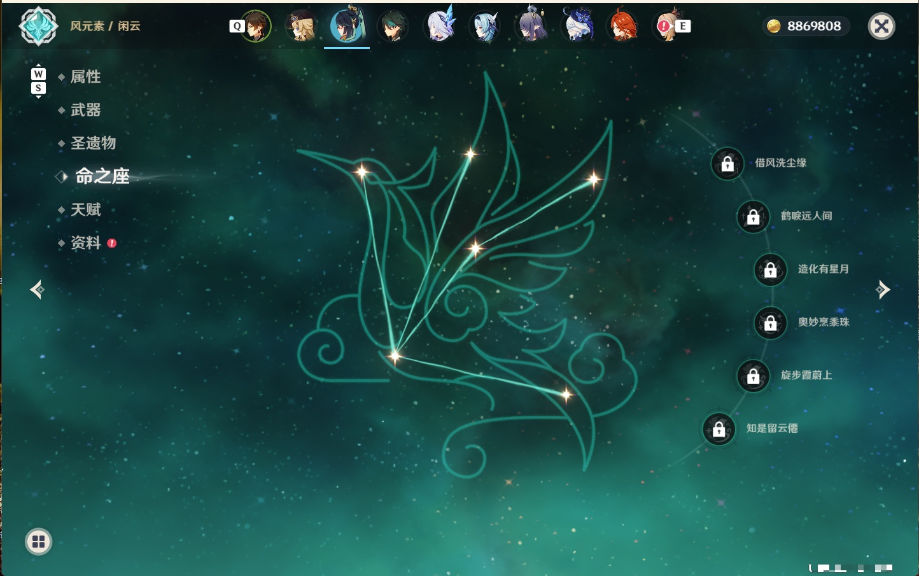Image resolution: width=919 pixels, height=576 pixels.
Task: Select the 借风洗尘缘 locked constellation node
Action: (x=727, y=164)
